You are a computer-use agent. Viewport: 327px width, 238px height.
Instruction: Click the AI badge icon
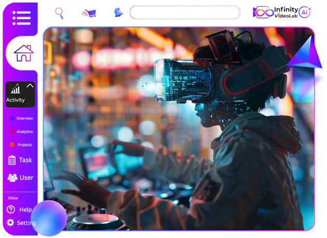click(x=306, y=12)
